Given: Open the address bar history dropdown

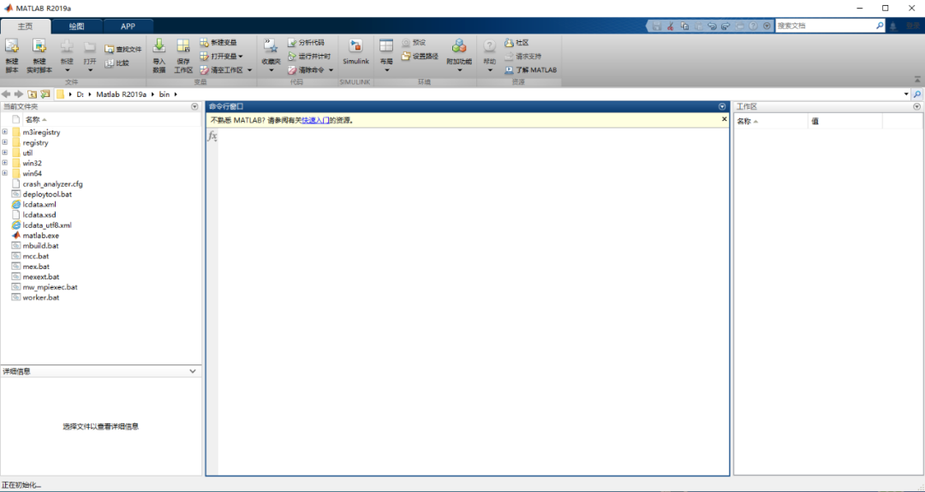Looking at the screenshot, I should coord(906,94).
